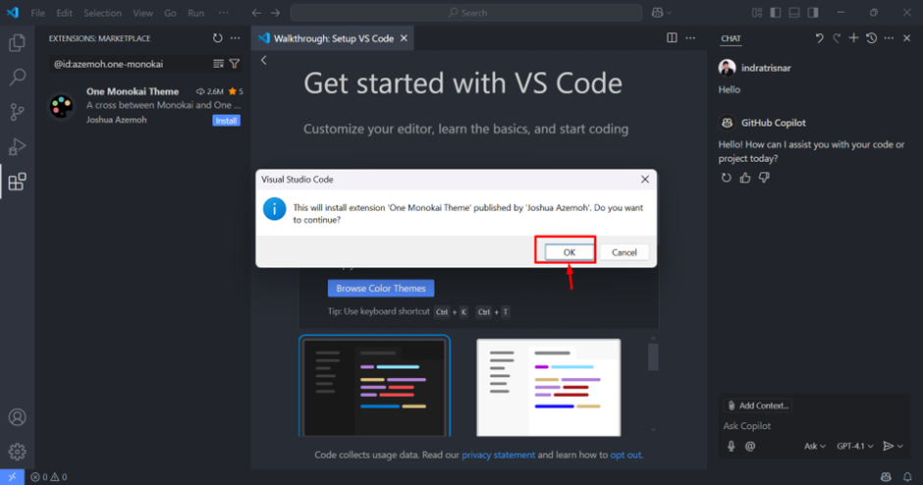Customize layout icon in title bar
Viewport: 923px width, 485px height.
(x=757, y=13)
